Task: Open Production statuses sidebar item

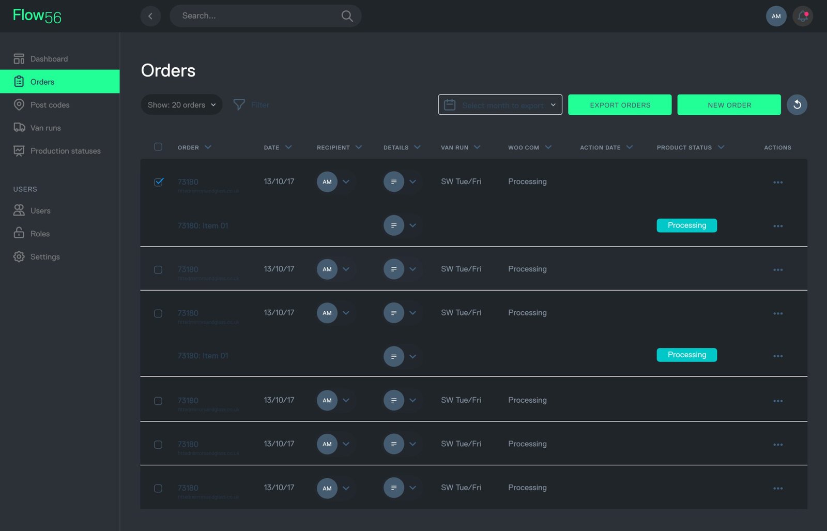Action: pyautogui.click(x=65, y=151)
